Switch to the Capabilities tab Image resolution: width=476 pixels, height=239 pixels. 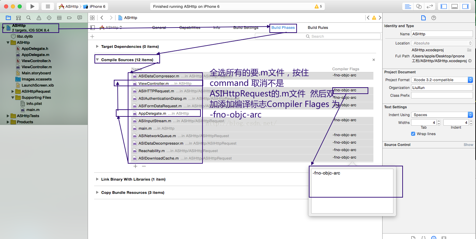click(190, 27)
